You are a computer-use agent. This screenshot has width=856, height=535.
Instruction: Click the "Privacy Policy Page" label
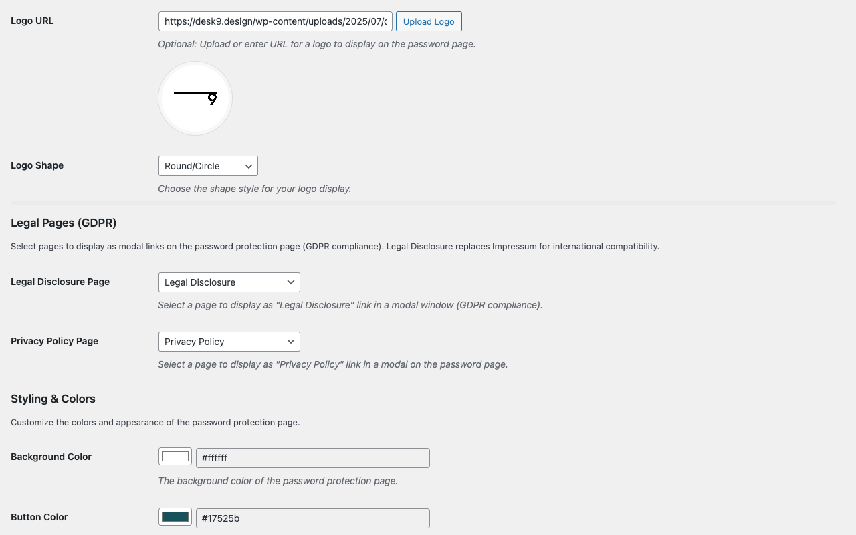tap(54, 341)
